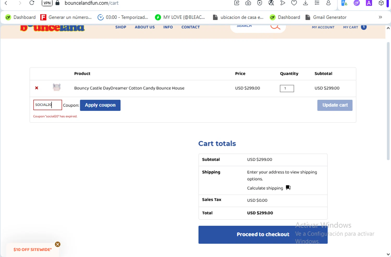Open the $10 OFF SITEWIDE offer banner
Viewport: 391px width, 257px height.
(33, 249)
